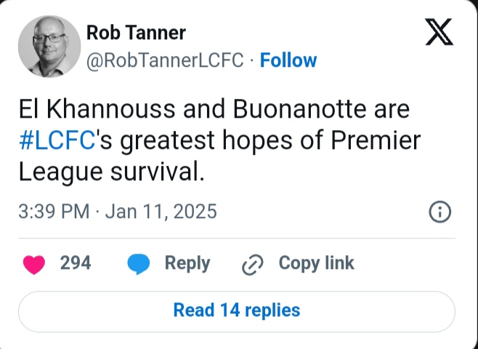The height and width of the screenshot is (349, 478).
Task: Click the blue reply speech bubble icon
Action: pyautogui.click(x=138, y=264)
